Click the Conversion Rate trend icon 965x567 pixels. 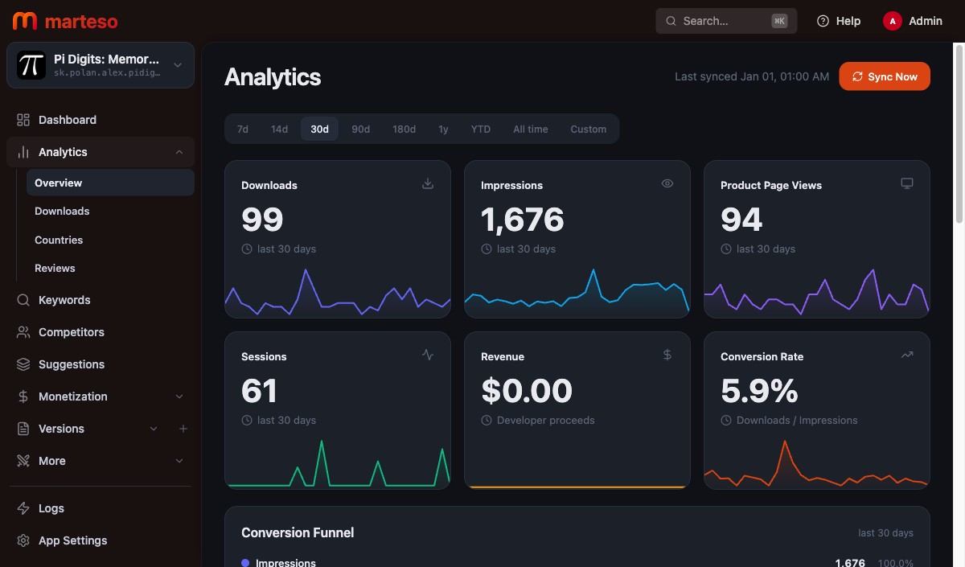pyautogui.click(x=907, y=355)
